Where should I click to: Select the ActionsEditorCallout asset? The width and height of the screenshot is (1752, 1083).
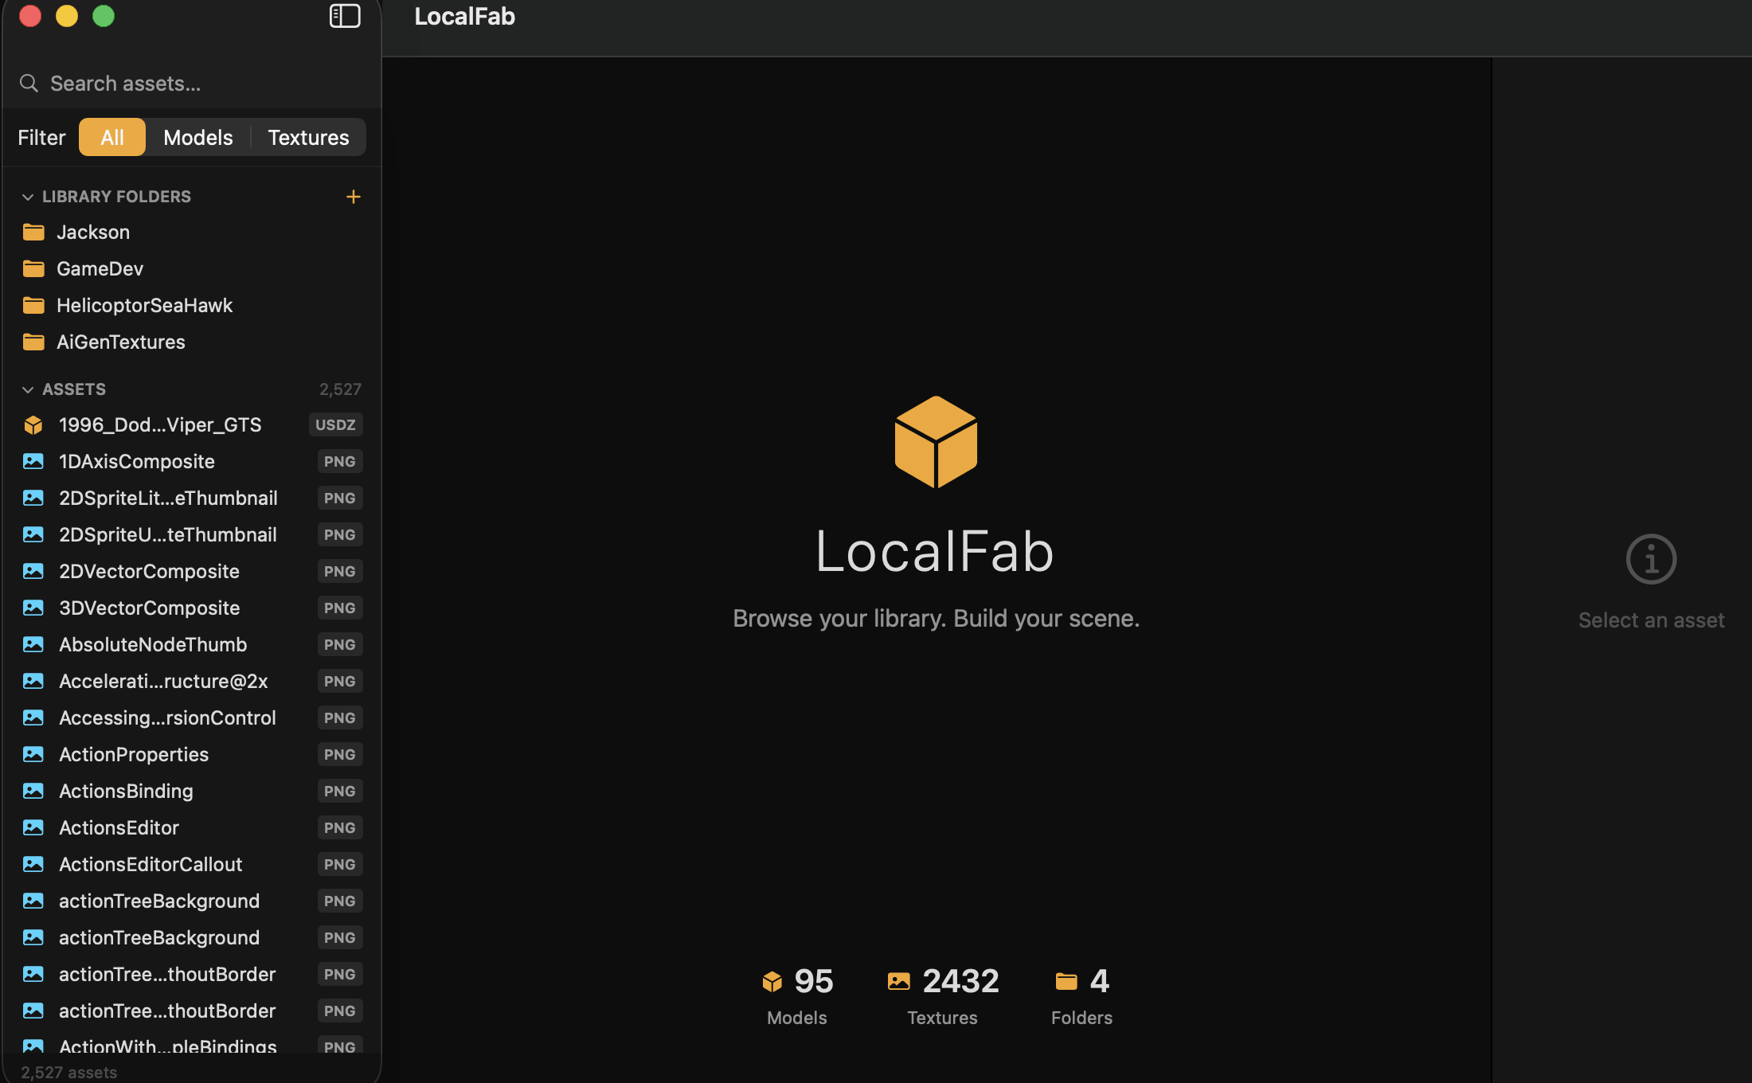pyautogui.click(x=191, y=864)
